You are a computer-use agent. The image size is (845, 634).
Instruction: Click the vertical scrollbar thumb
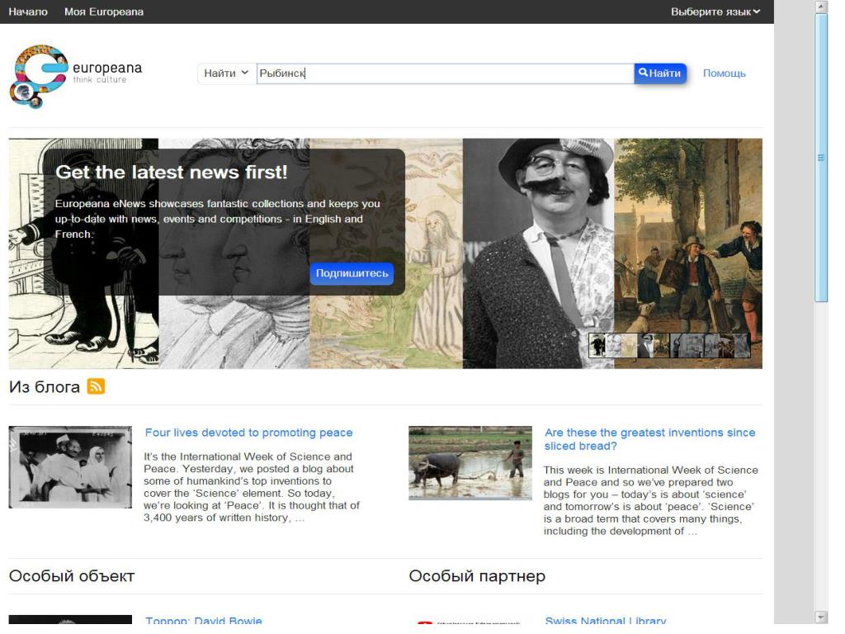[821, 158]
